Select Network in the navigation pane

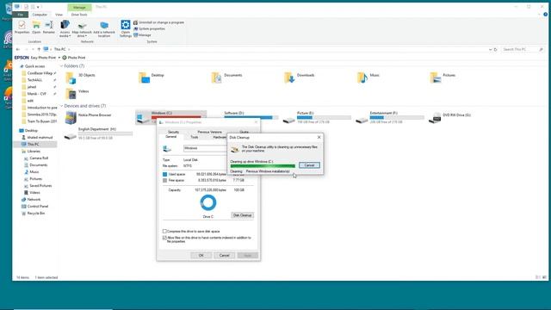[34, 200]
